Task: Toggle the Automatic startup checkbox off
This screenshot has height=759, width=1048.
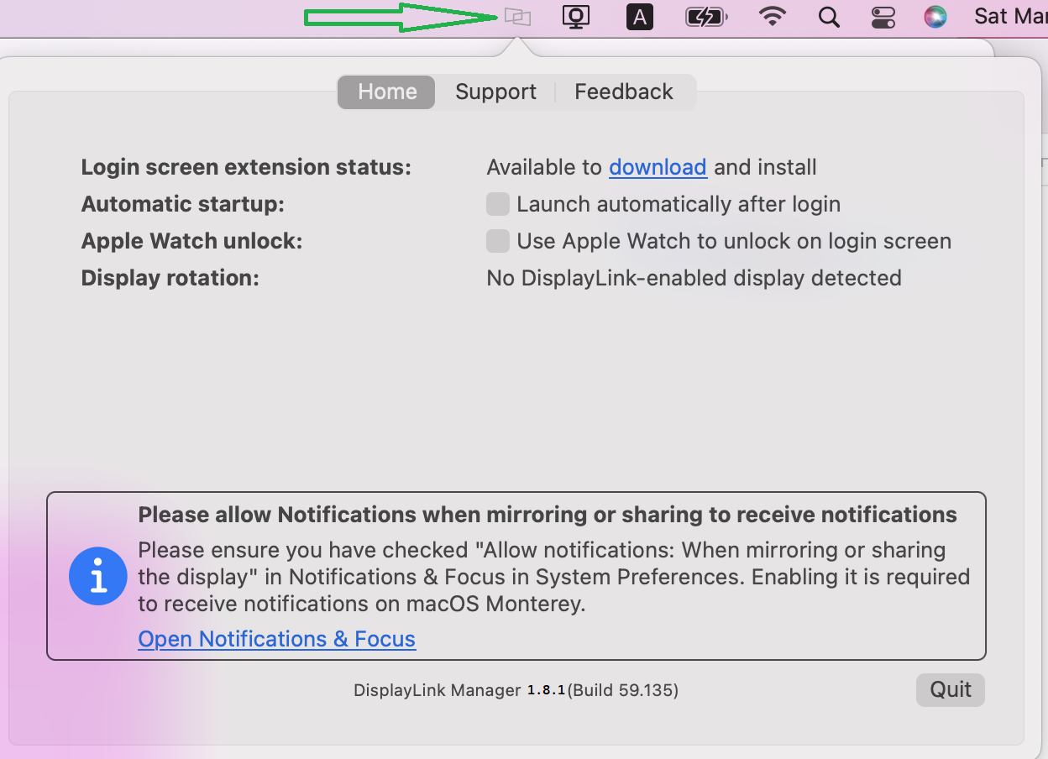Action: click(497, 204)
